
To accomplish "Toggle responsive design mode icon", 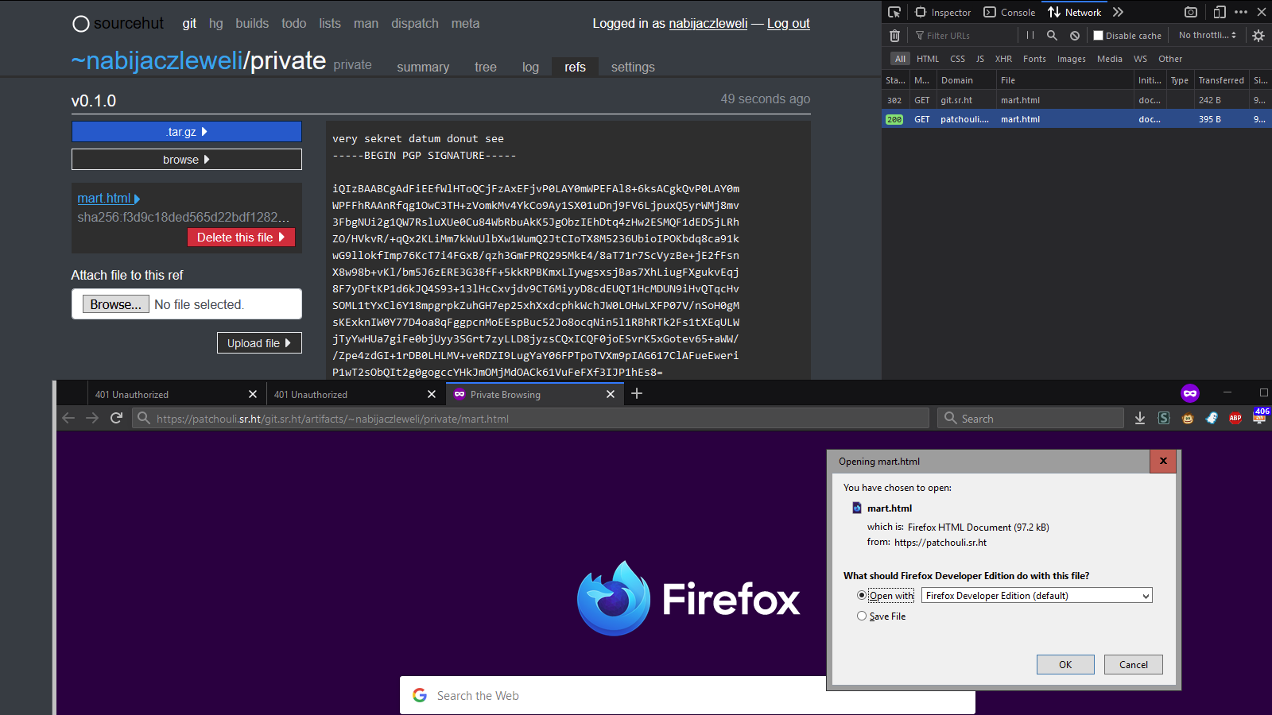I will click(x=1220, y=12).
